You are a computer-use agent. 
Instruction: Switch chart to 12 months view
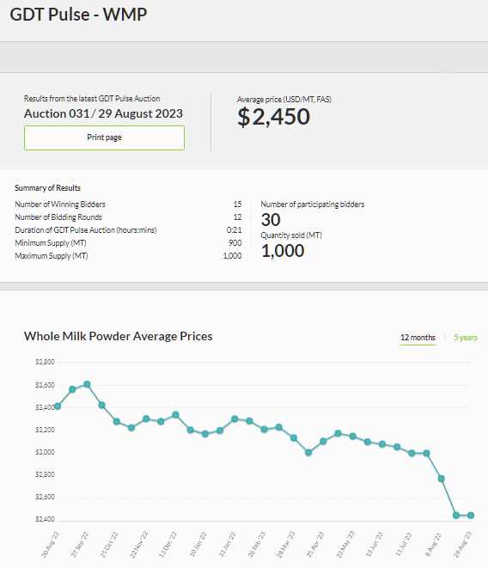click(418, 338)
